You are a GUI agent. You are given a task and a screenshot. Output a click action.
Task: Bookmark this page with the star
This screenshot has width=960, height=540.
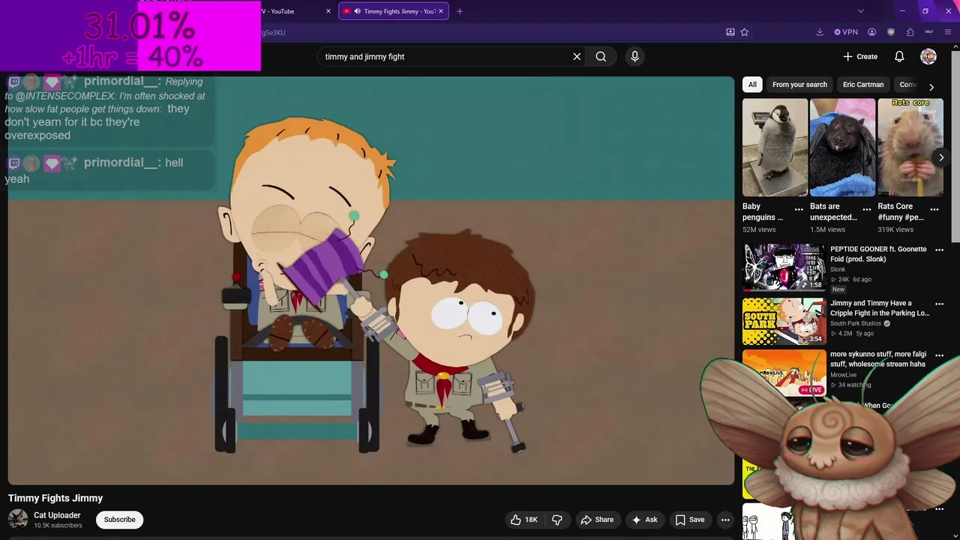pos(745,32)
